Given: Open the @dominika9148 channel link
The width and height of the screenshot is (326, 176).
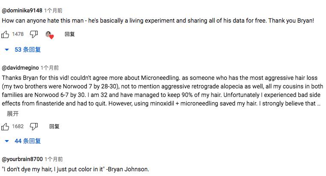Looking at the screenshot, I should pos(22,10).
